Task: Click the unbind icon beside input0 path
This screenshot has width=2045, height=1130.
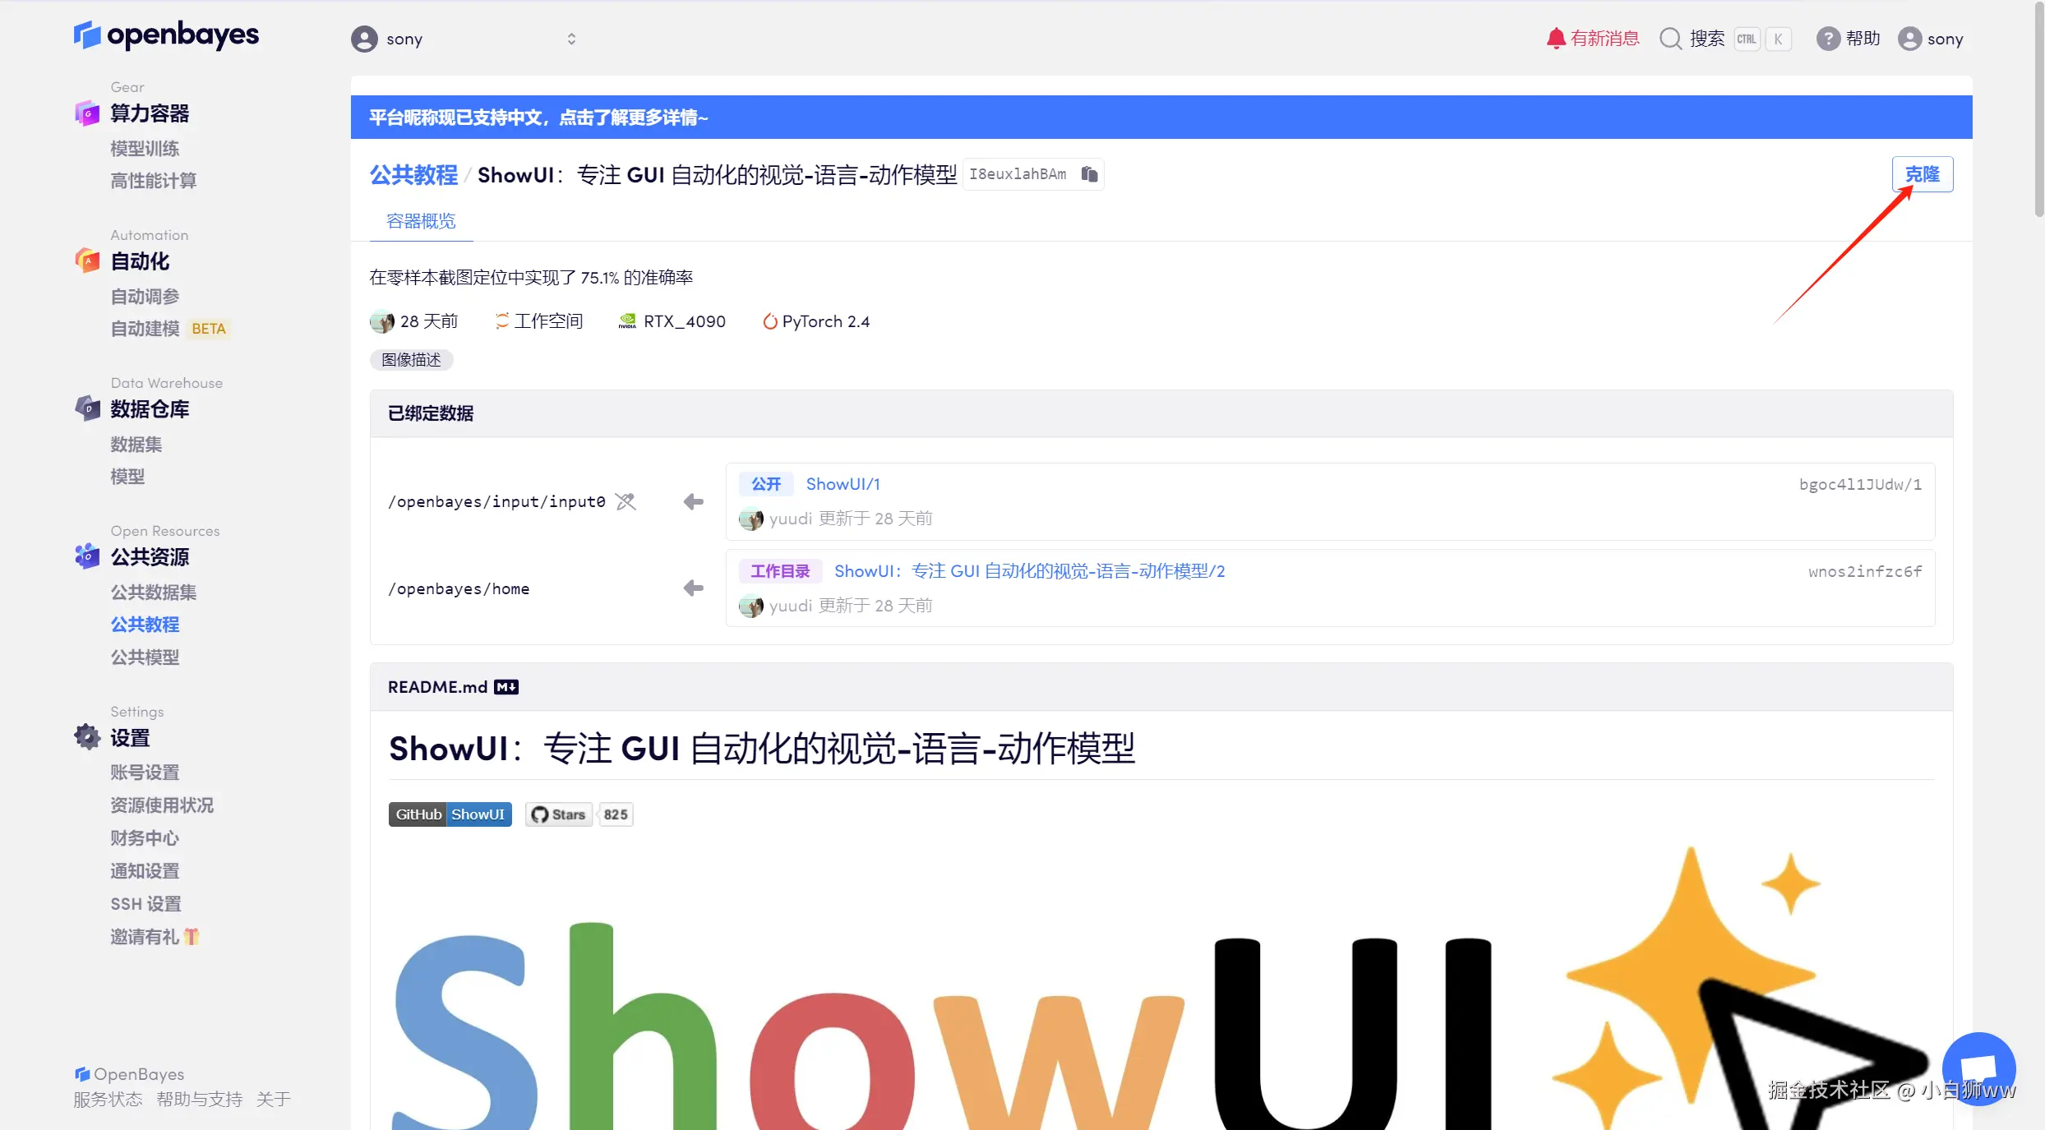Action: click(x=626, y=501)
